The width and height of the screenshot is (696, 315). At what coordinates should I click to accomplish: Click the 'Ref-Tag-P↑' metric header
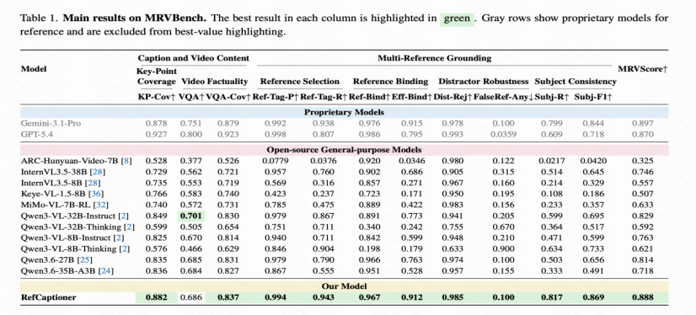(x=276, y=97)
